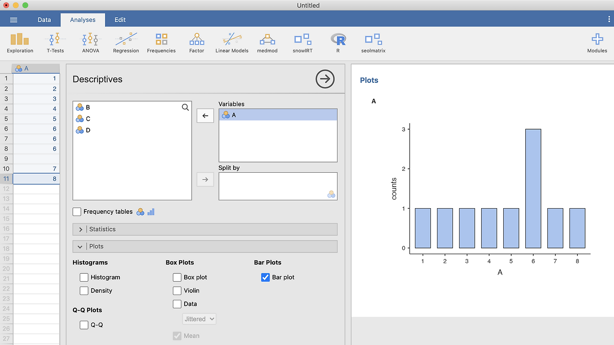Open the Regression analyses menu
This screenshot has width=614, height=345.
[126, 43]
